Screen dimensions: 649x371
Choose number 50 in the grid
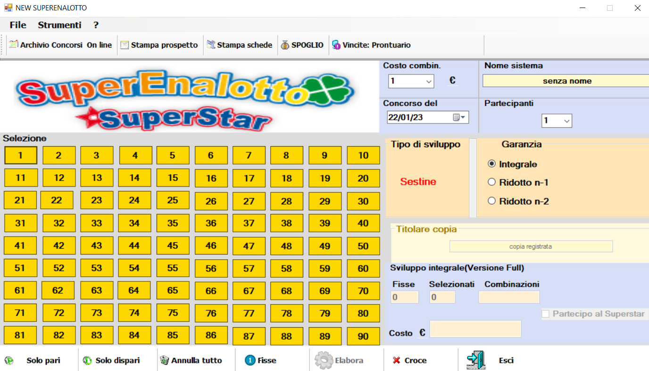tap(364, 246)
